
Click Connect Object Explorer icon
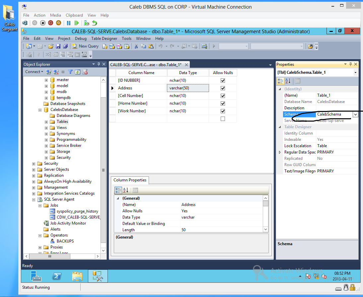tap(48, 72)
